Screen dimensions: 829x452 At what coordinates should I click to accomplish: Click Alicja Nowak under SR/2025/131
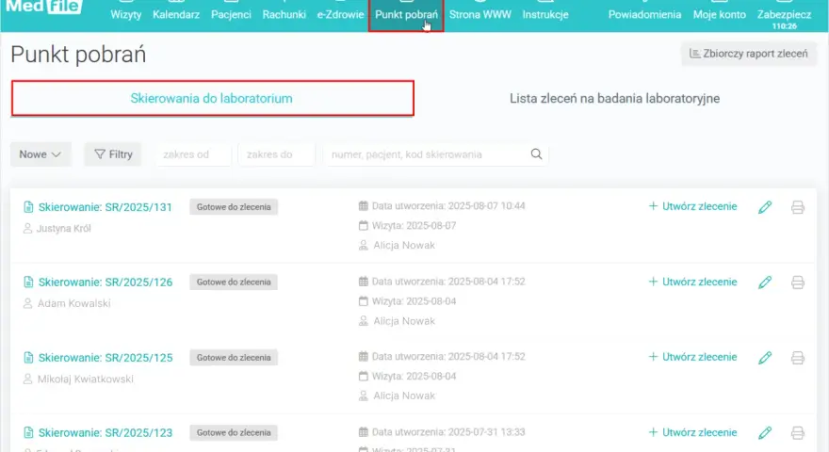pyautogui.click(x=404, y=245)
